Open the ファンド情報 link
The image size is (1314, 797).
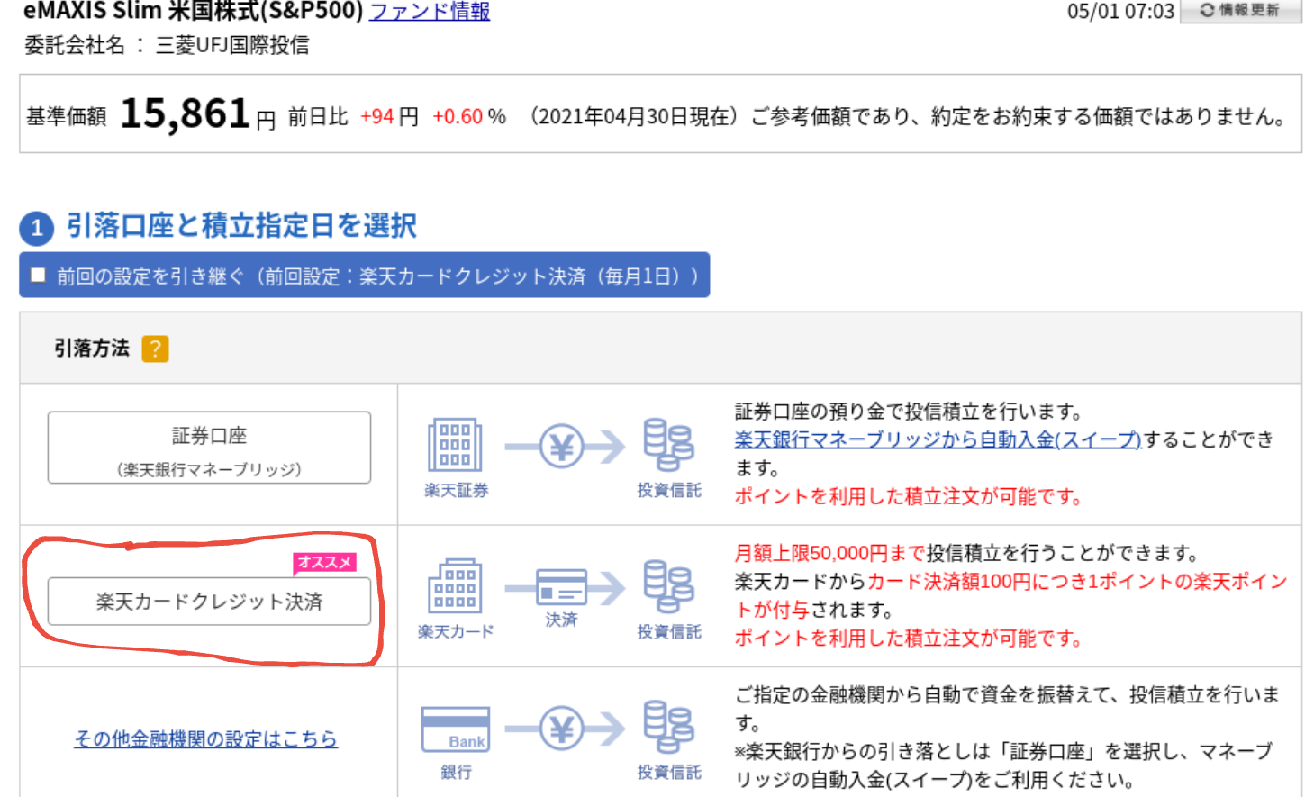[x=430, y=11]
